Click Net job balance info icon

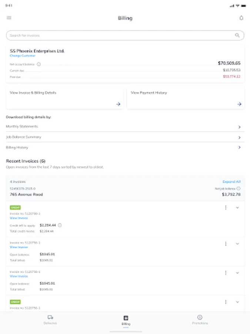point(239,189)
